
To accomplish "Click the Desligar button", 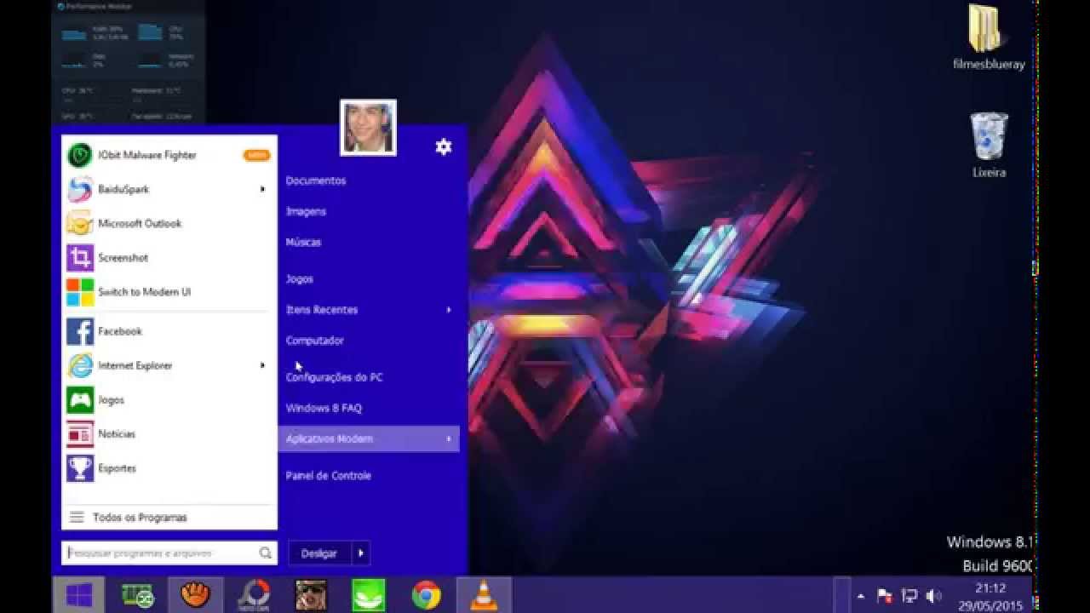I will pos(319,553).
